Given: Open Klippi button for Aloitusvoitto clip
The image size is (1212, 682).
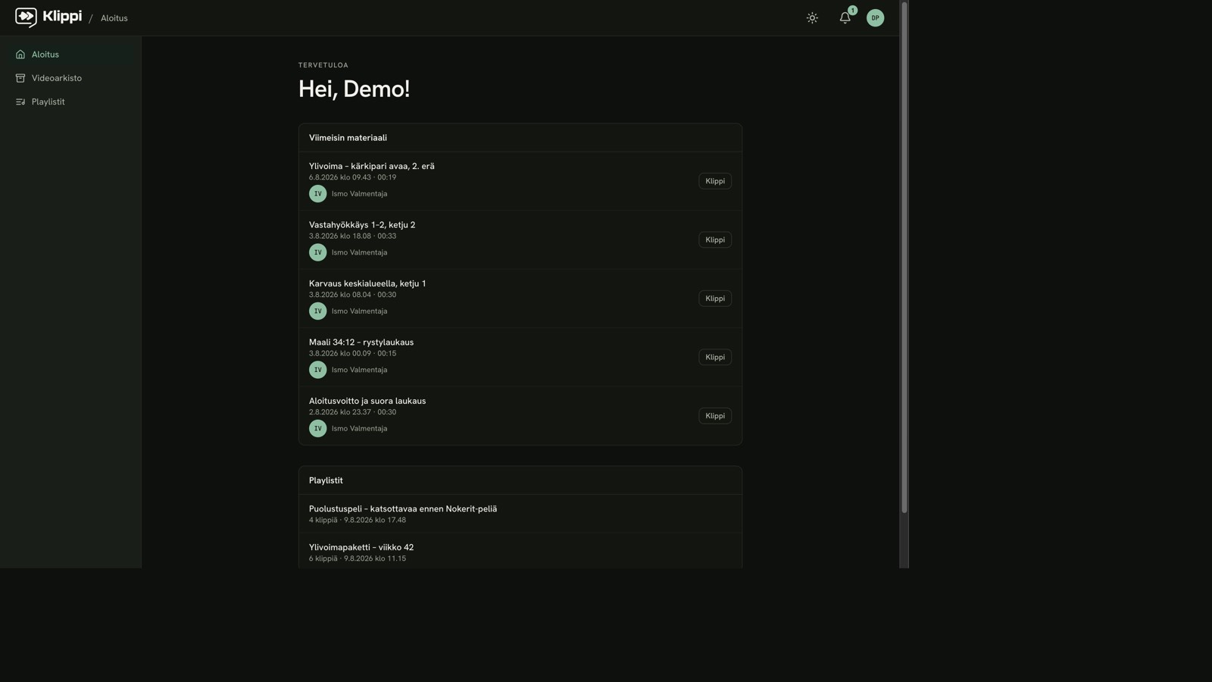Looking at the screenshot, I should (x=714, y=416).
